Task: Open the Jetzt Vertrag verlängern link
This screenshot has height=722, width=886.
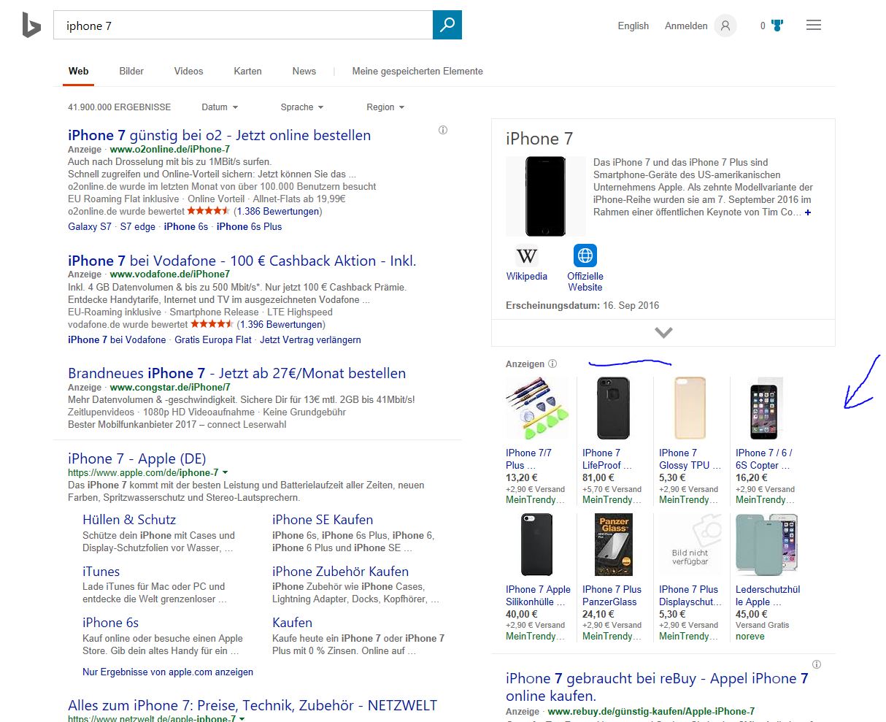Action: tap(310, 339)
